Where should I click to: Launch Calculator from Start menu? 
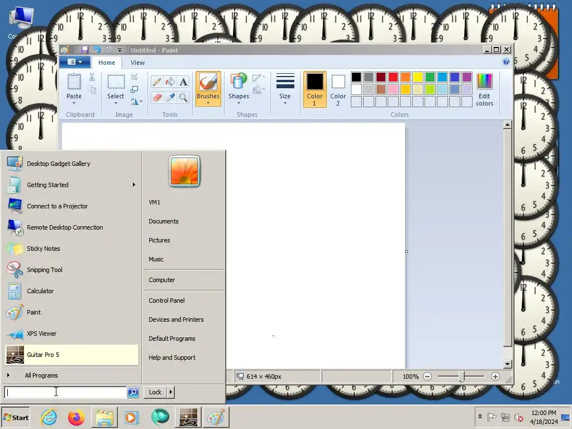(72, 290)
